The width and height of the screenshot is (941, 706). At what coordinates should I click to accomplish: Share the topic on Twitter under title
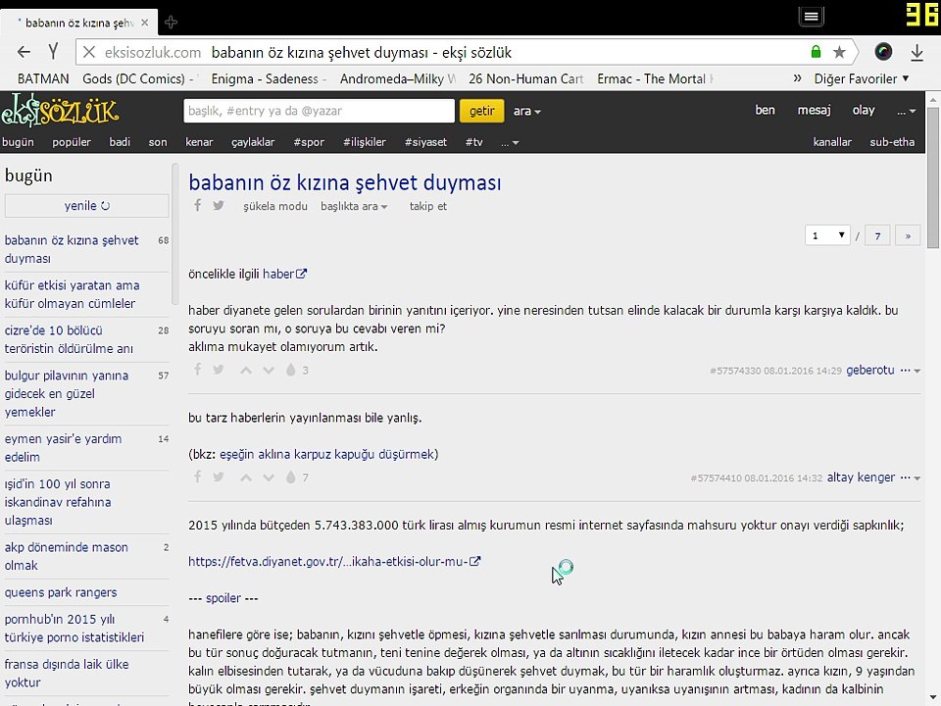(x=219, y=205)
